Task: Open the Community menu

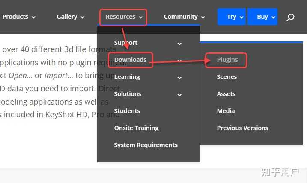Action: click(184, 17)
